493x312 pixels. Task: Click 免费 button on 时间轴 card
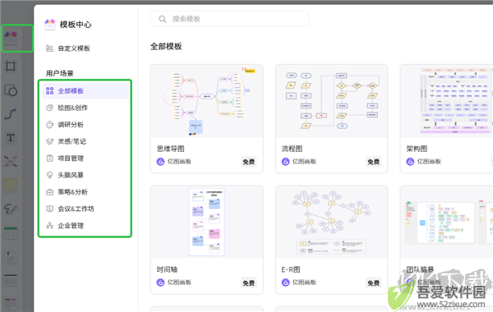coord(249,282)
